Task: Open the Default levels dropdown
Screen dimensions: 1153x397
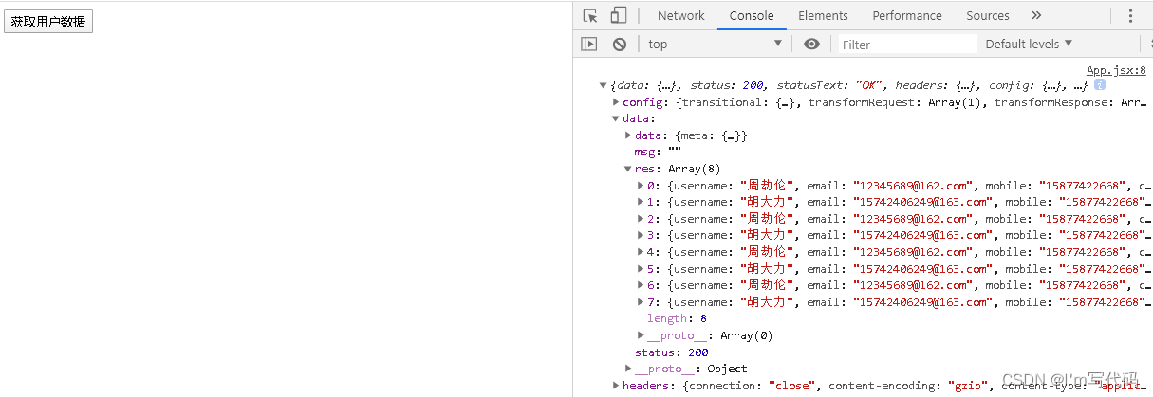Action: tap(1029, 44)
